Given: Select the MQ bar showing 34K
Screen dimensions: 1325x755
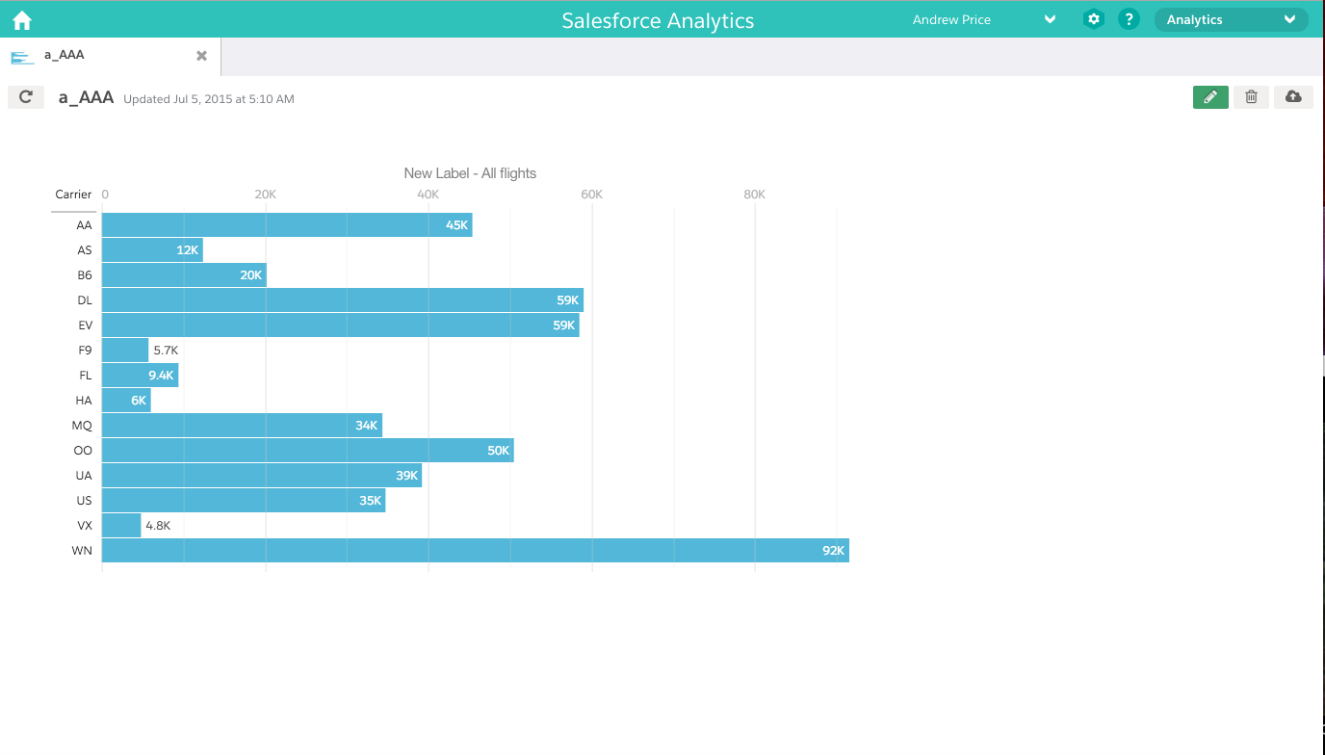Looking at the screenshot, I should click(242, 425).
